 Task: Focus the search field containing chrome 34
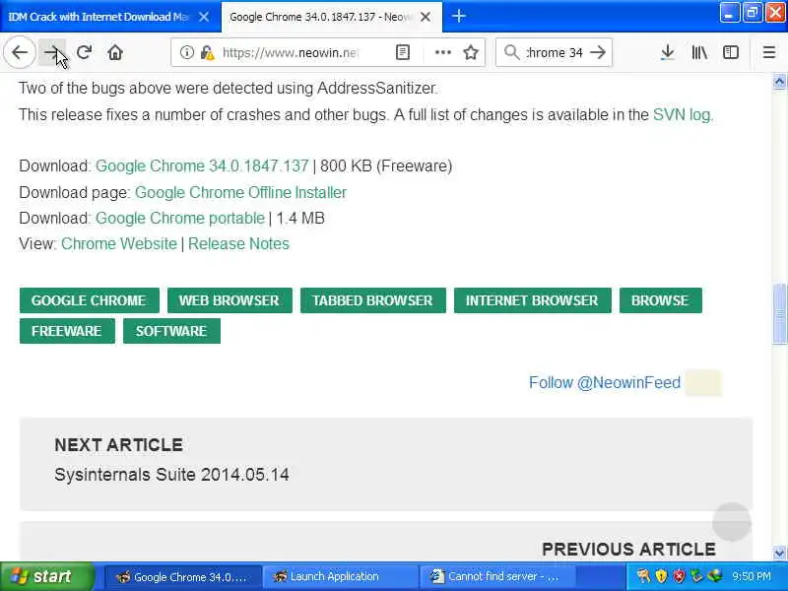coord(555,52)
